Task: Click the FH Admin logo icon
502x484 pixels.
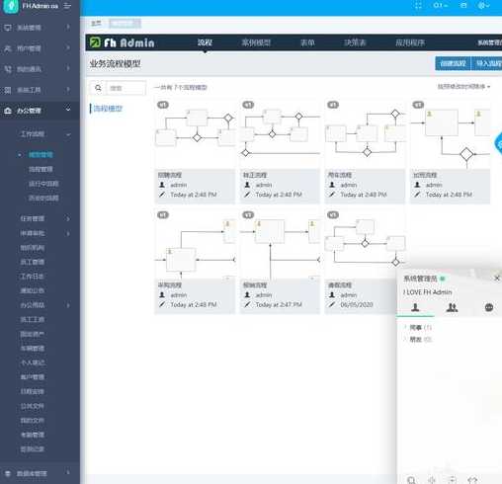Action: 11,6
